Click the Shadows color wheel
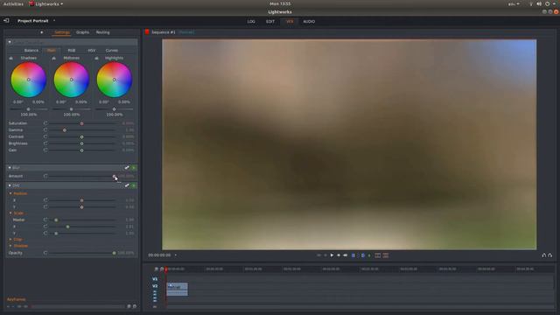Image resolution: width=560 pixels, height=315 pixels. (29, 80)
